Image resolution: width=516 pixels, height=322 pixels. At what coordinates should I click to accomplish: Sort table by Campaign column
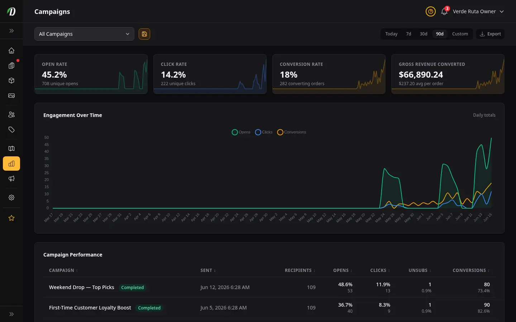[63, 270]
